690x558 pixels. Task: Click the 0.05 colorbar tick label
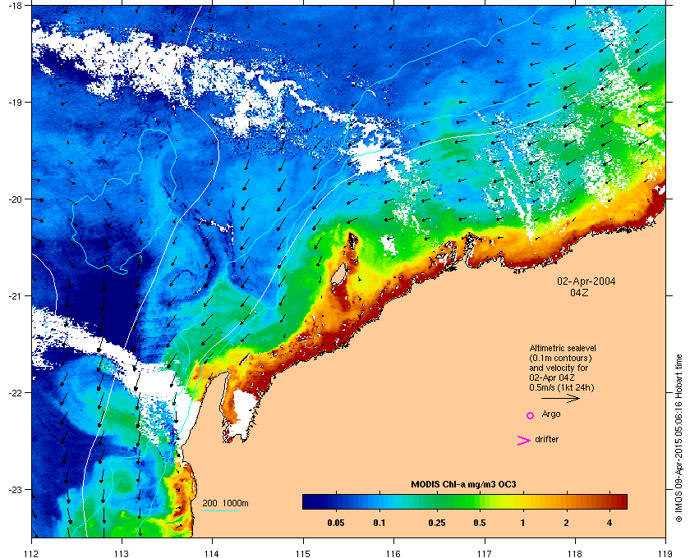(x=336, y=523)
